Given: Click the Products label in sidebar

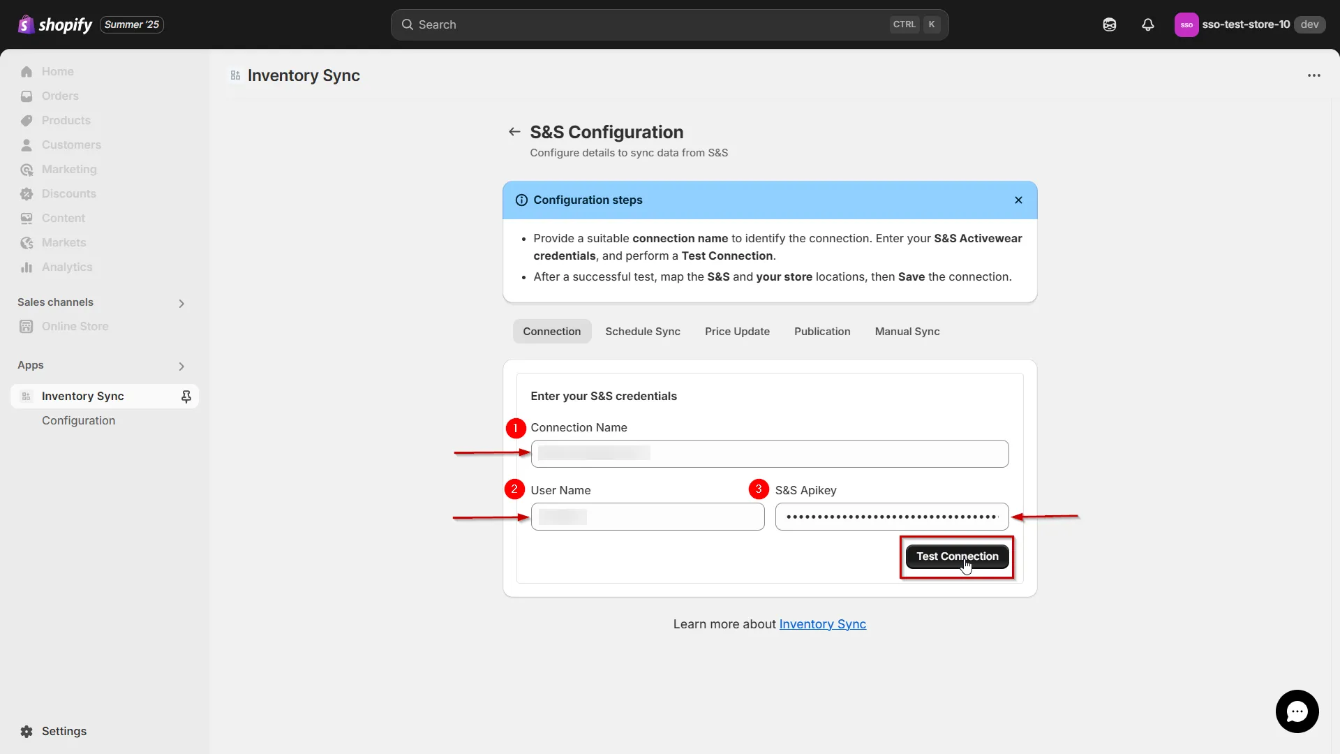Looking at the screenshot, I should (x=66, y=120).
